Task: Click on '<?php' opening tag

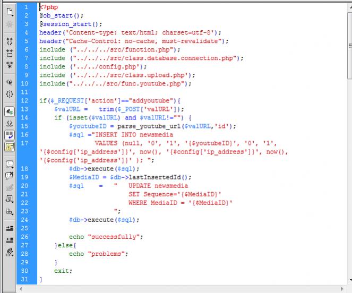Action: [49, 7]
